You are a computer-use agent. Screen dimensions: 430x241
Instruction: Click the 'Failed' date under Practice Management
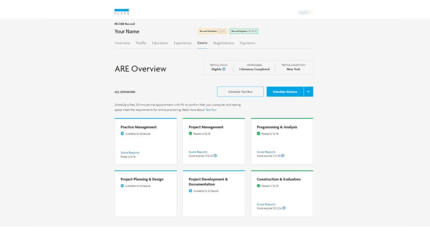click(x=128, y=157)
